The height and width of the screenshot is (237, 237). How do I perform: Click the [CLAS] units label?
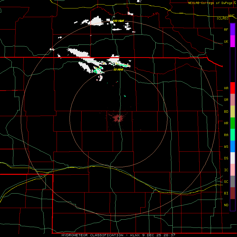223,18
